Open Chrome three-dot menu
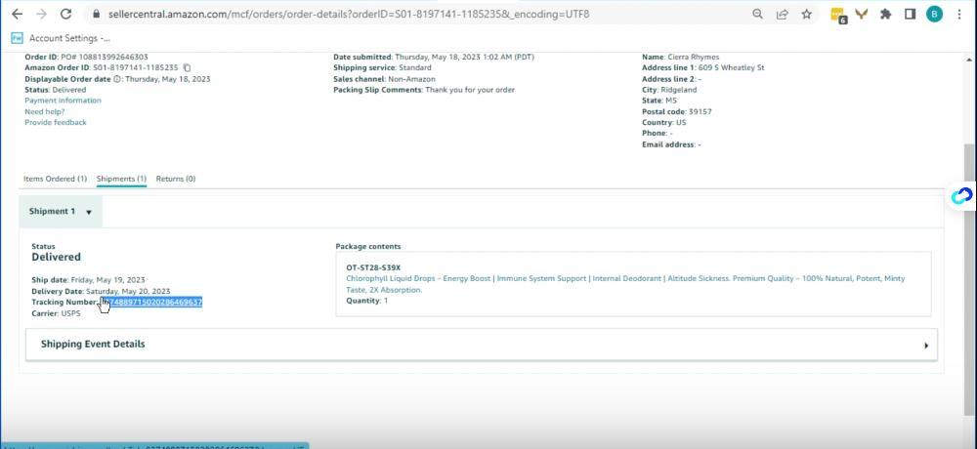This screenshot has width=977, height=449. tap(959, 14)
